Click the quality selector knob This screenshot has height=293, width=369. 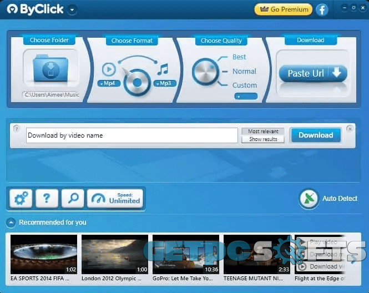pyautogui.click(x=205, y=72)
